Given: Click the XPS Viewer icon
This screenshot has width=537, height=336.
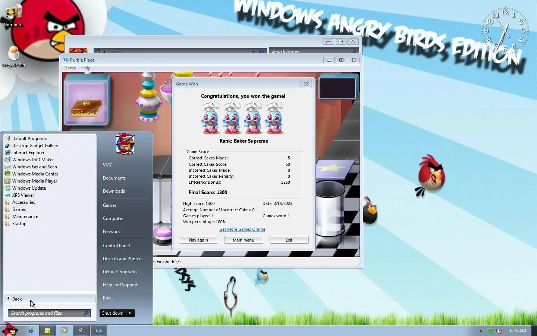Looking at the screenshot, I should coord(7,195).
